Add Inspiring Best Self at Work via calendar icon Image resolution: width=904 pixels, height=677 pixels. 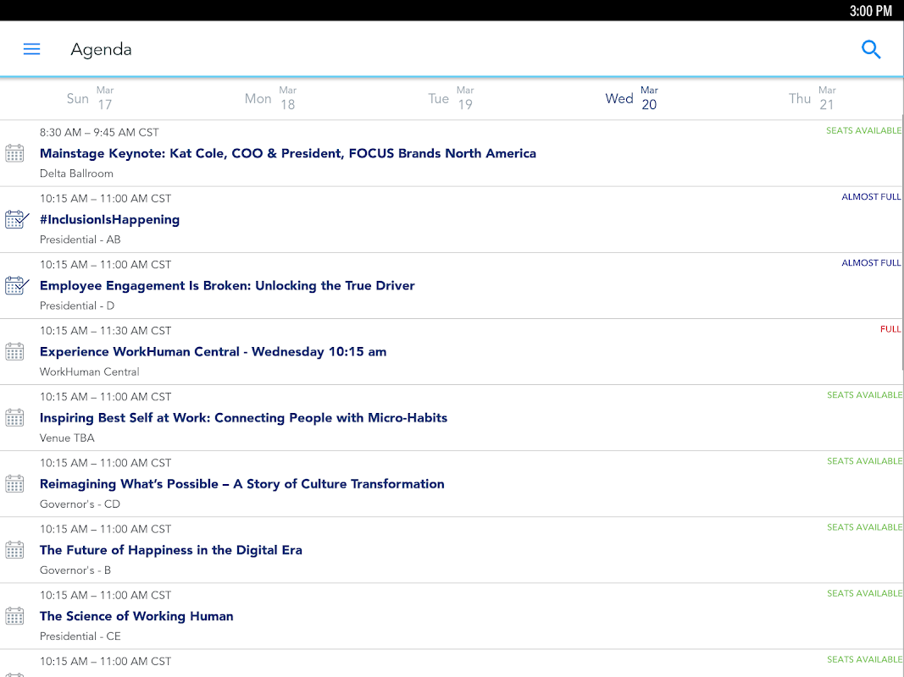click(14, 418)
